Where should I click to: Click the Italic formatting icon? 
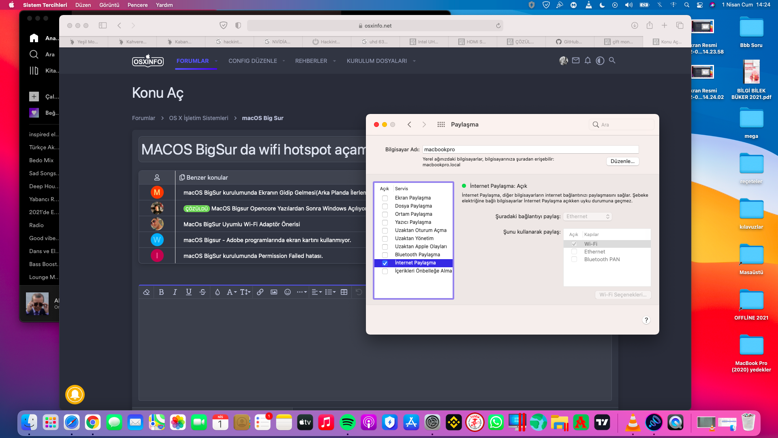(175, 292)
